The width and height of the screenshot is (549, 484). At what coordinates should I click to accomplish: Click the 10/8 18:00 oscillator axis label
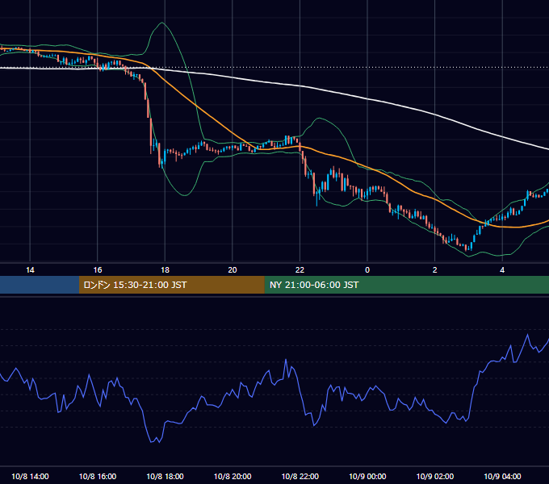click(165, 476)
